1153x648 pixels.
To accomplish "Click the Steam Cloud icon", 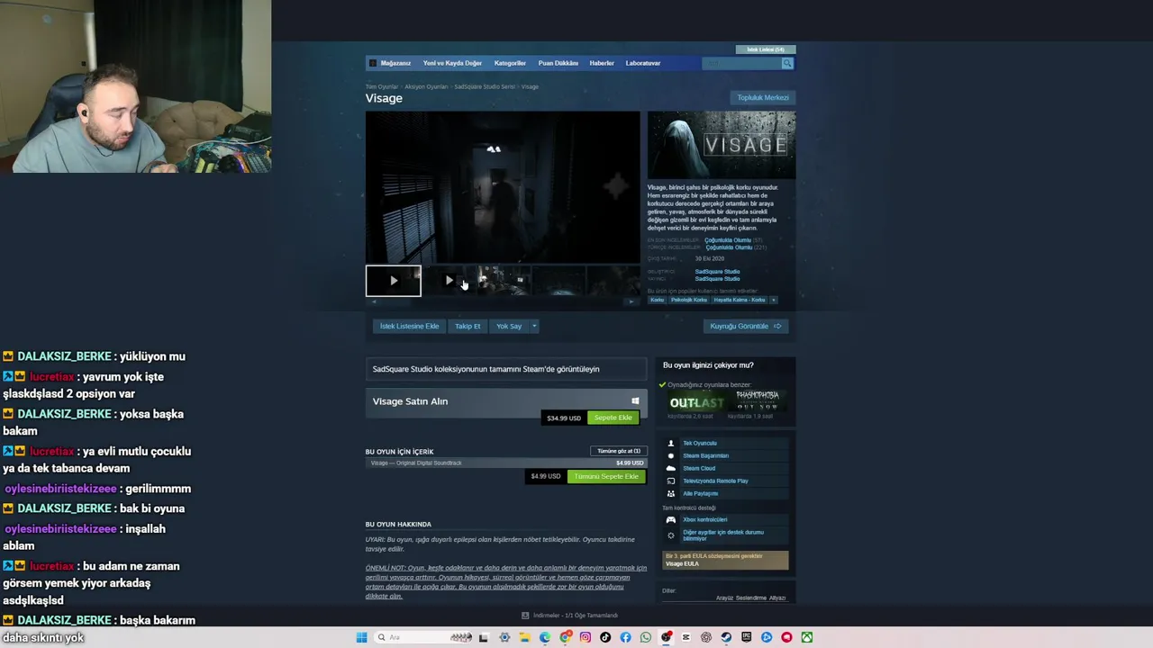I will 670,468.
